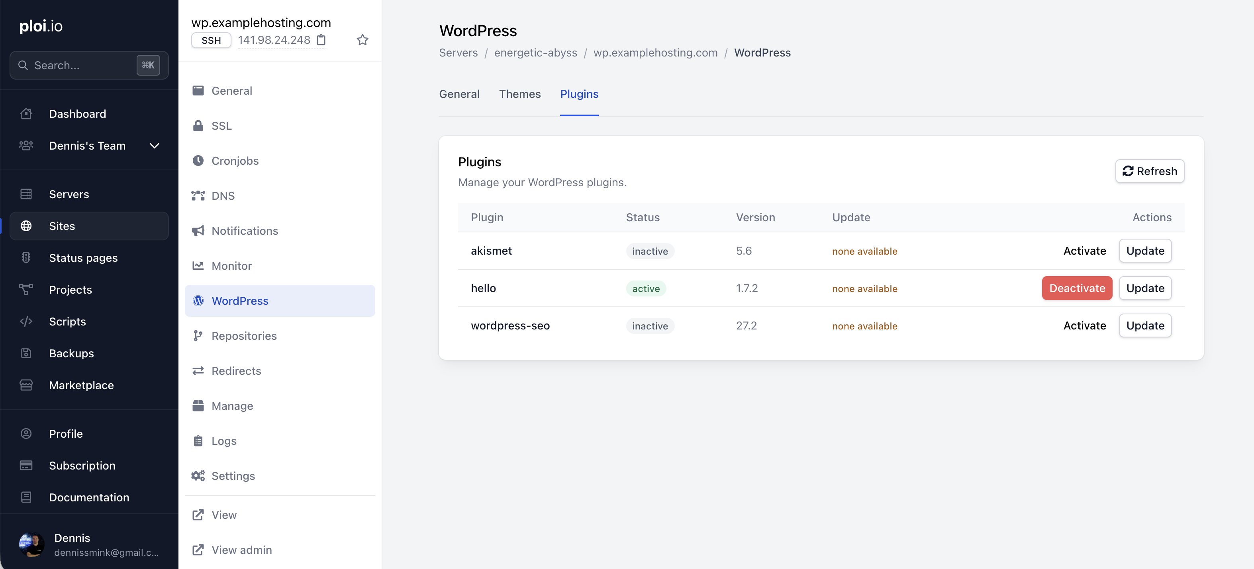The image size is (1254, 569).
Task: Click the Refresh plugins button
Action: [x=1149, y=171]
